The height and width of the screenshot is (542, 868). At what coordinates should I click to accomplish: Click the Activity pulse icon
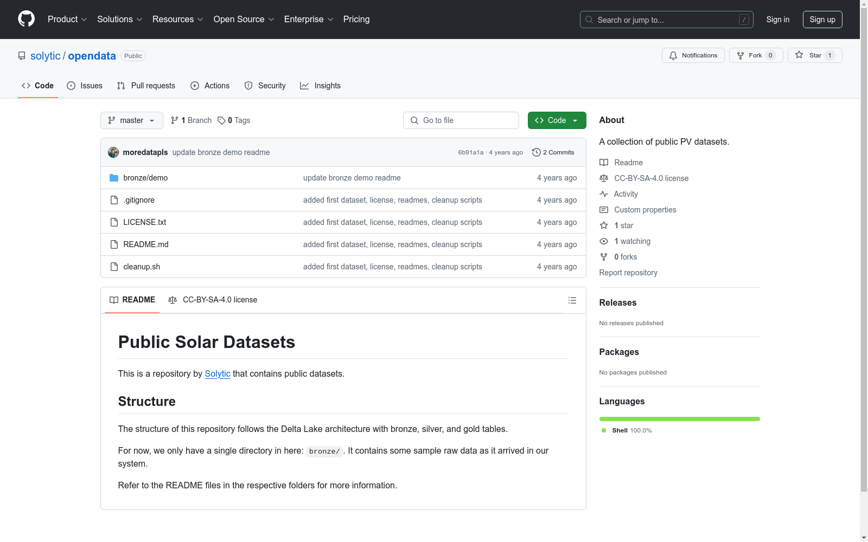pos(604,194)
